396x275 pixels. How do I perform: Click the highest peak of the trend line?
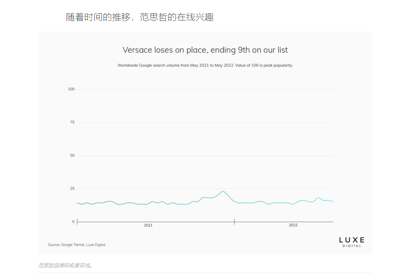pos(223,192)
